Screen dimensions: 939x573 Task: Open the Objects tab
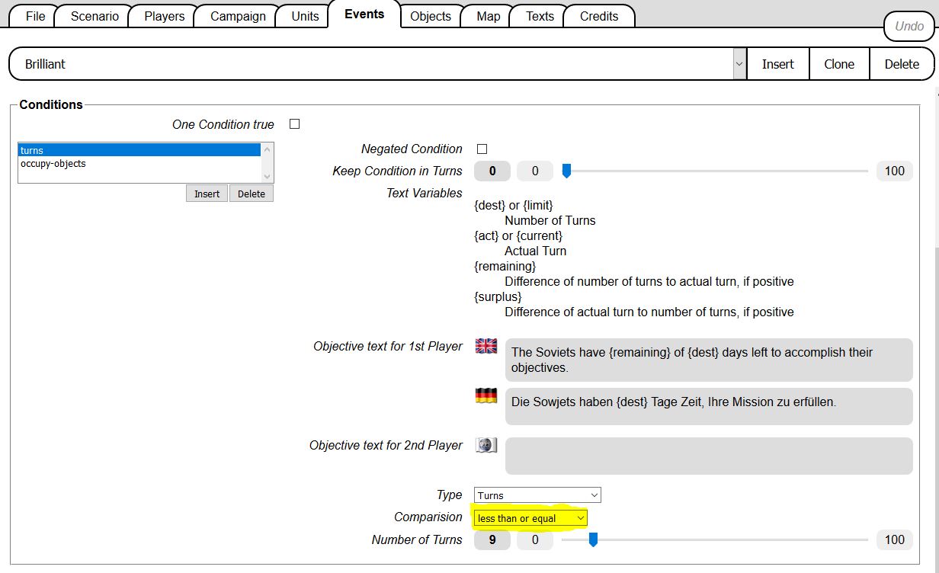431,16
